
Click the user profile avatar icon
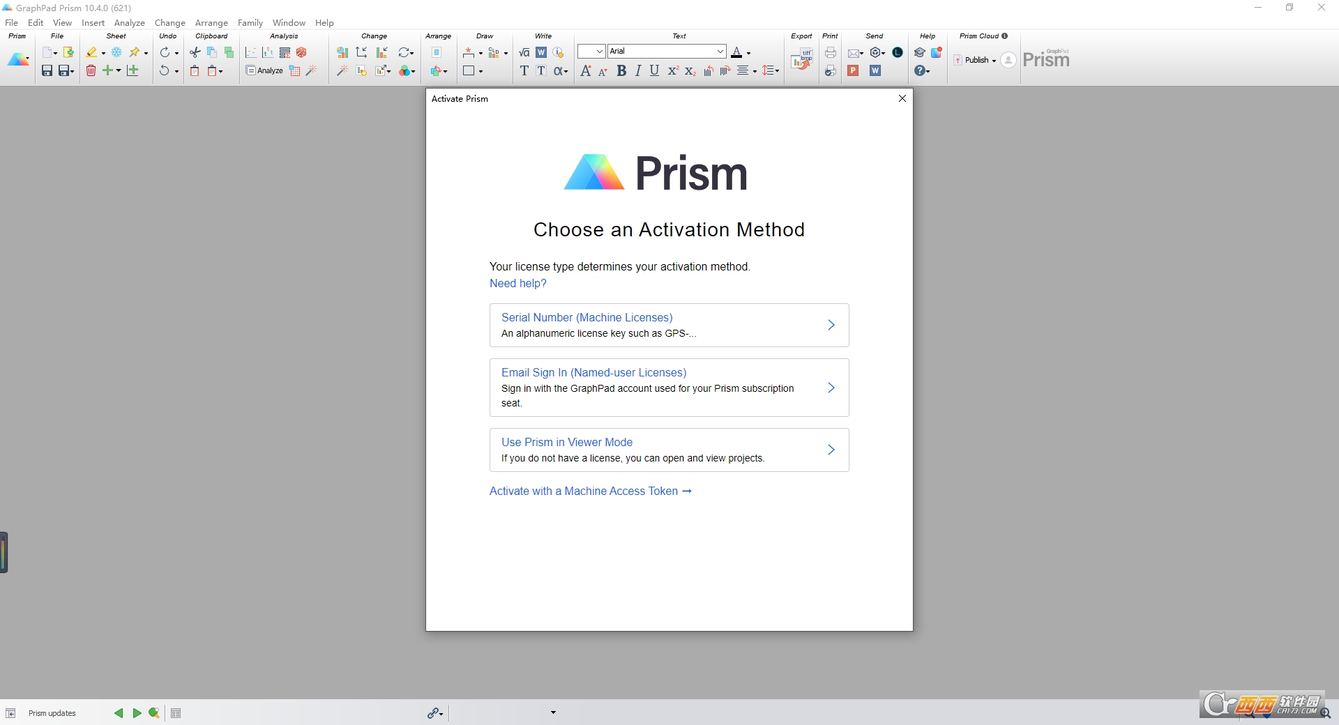click(x=1008, y=60)
